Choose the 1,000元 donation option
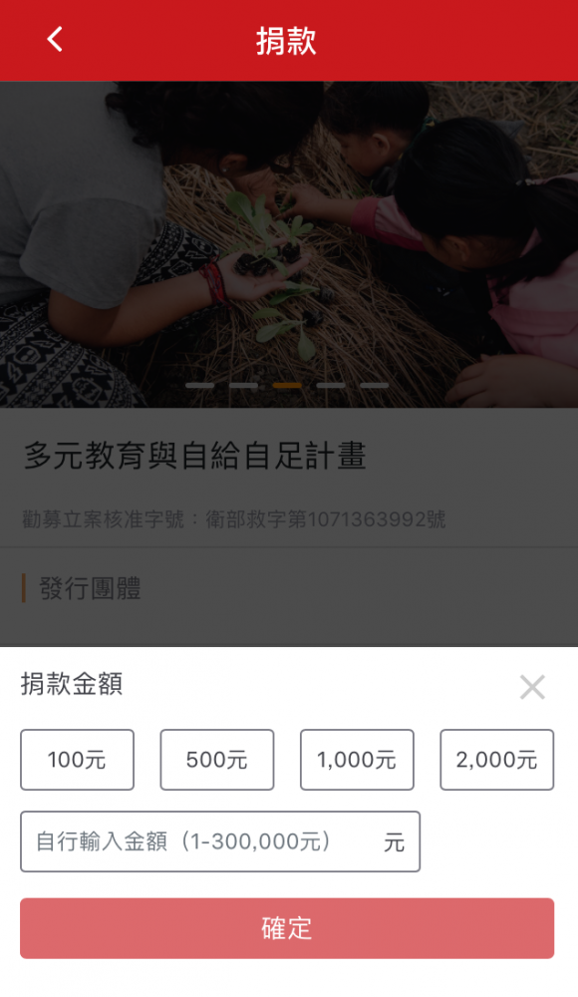Screen dimensions: 578x997 coord(357,759)
